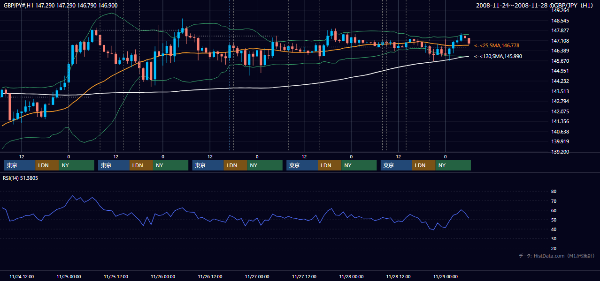Screen dimensions: 600x281
Task: Click the rightmost LDN session block
Action: point(424,165)
